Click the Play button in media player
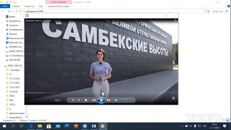This screenshot has height=130, width=231. 101,100
